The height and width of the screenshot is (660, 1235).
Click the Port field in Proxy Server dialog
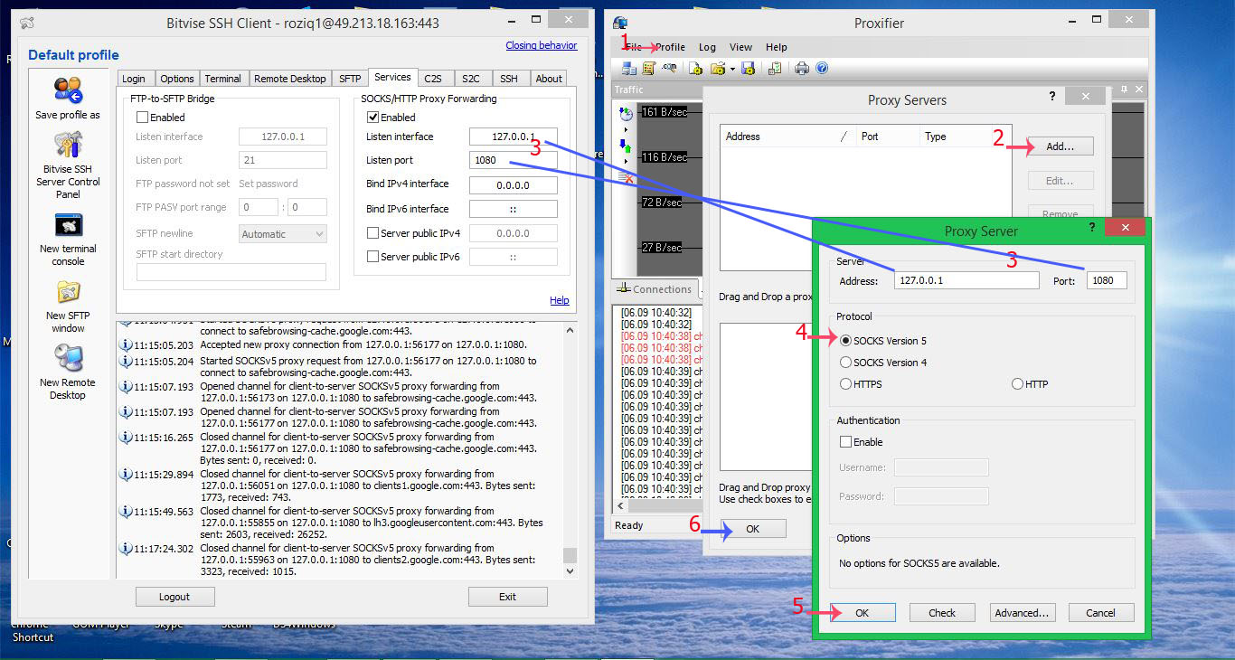(1107, 280)
